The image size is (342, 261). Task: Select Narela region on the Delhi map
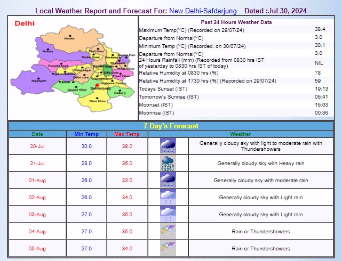69,38
